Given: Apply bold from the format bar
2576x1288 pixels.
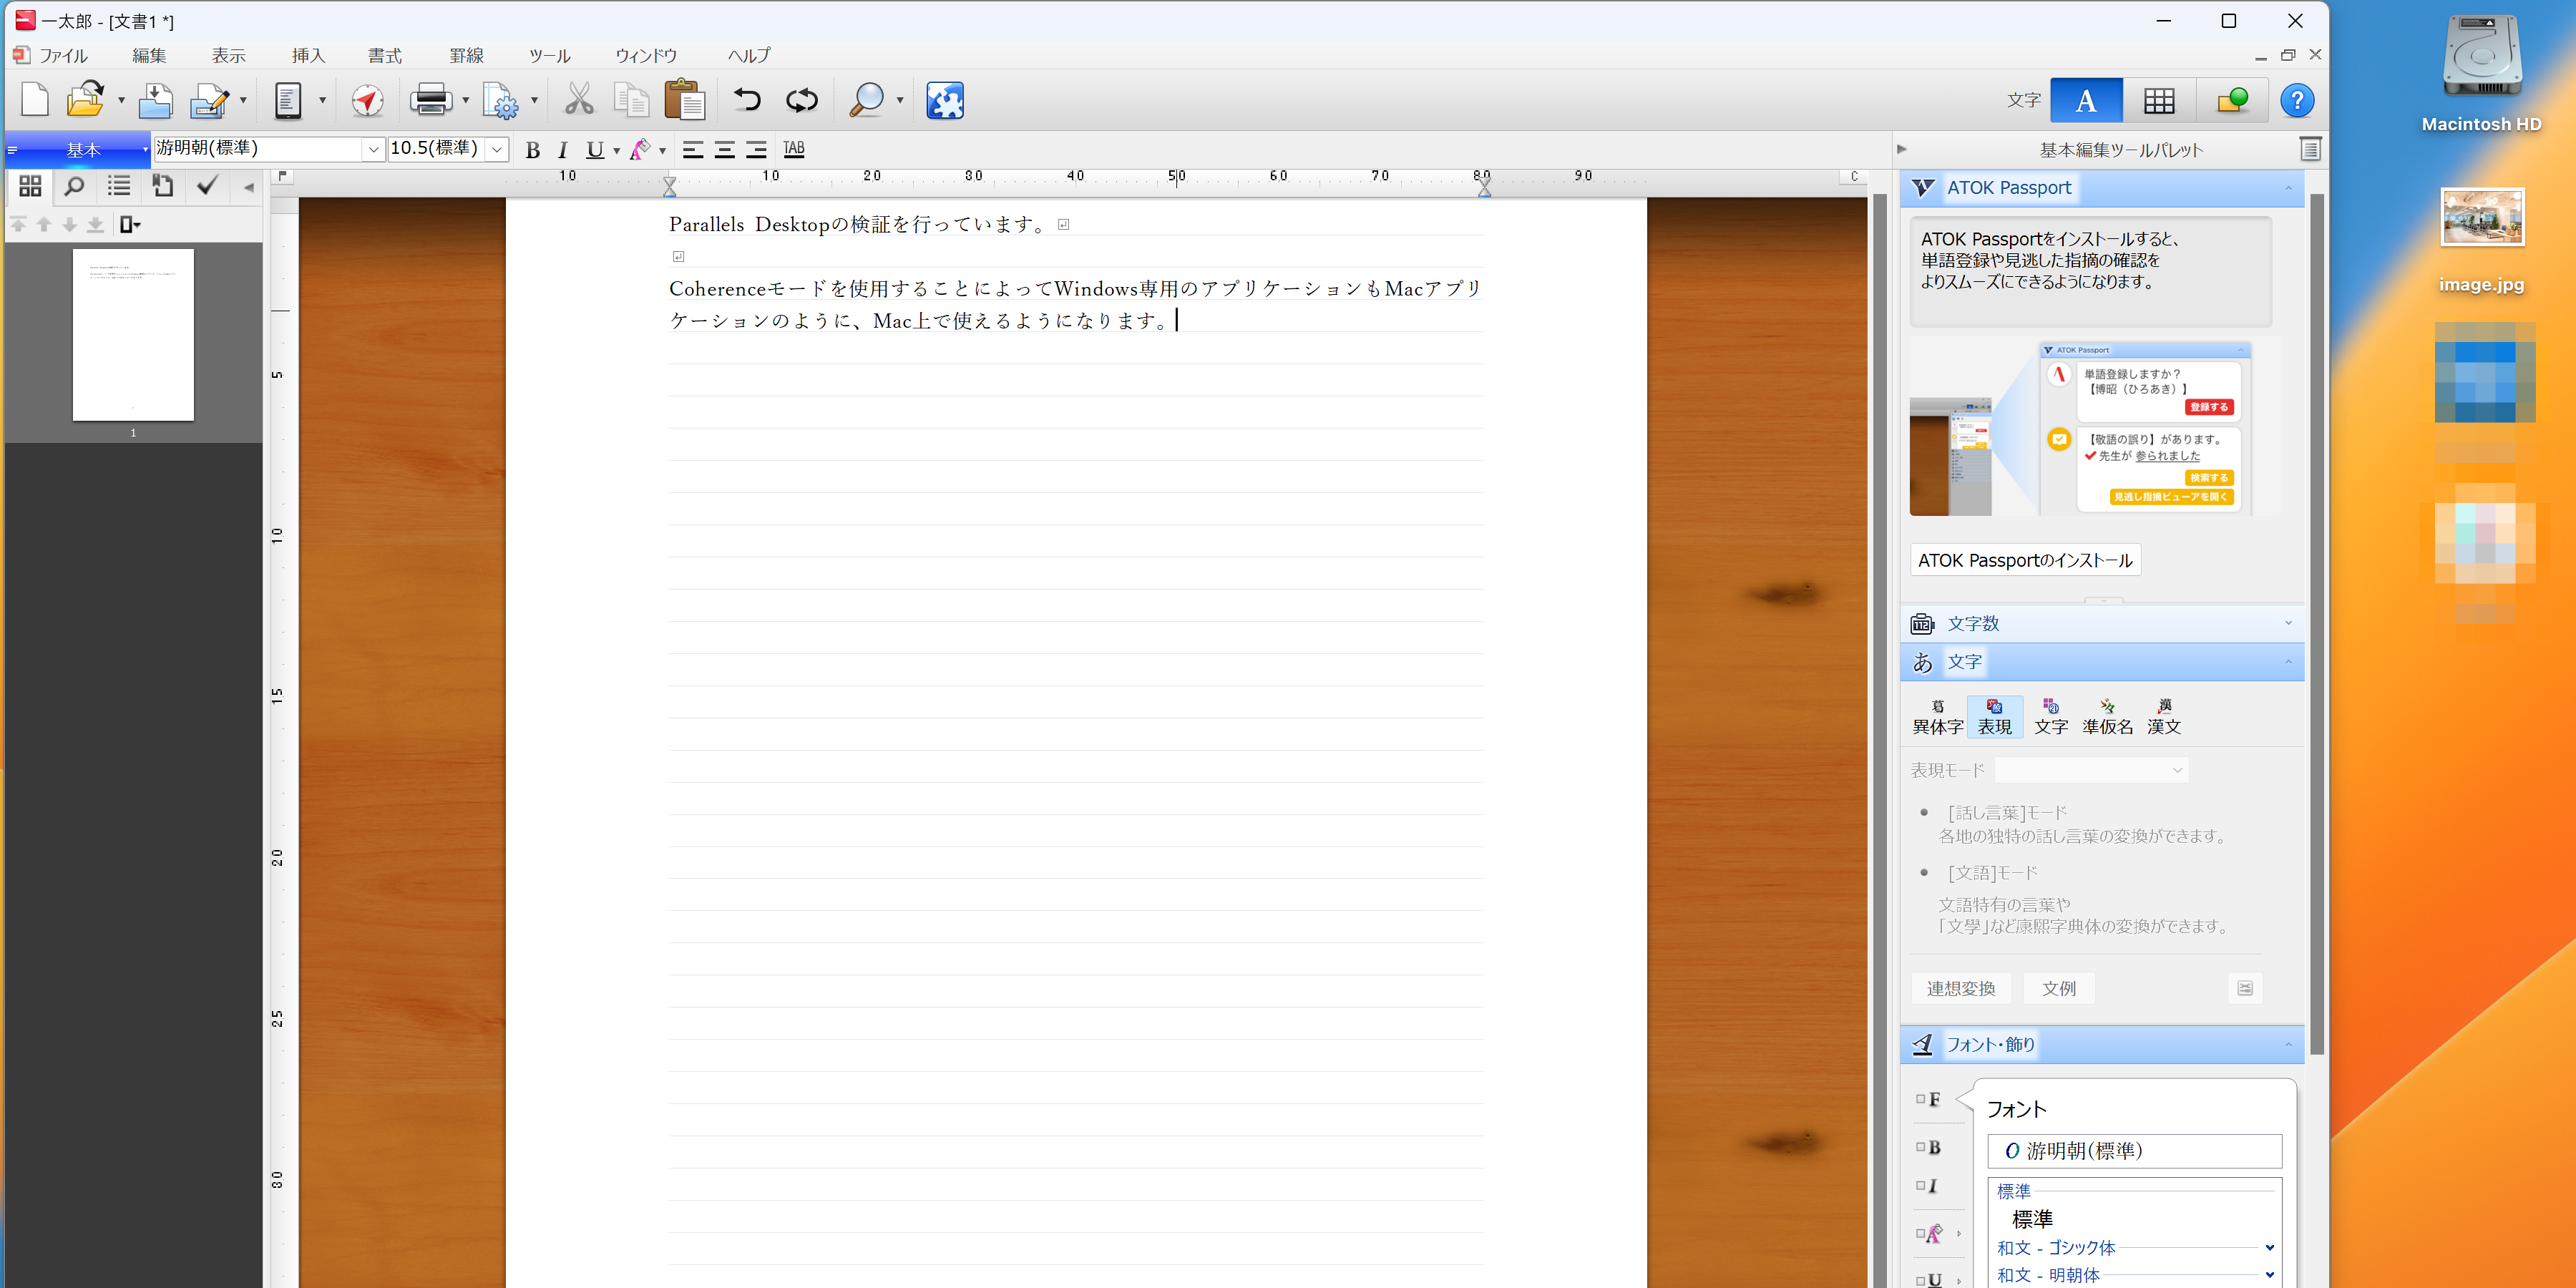Looking at the screenshot, I should [533, 150].
